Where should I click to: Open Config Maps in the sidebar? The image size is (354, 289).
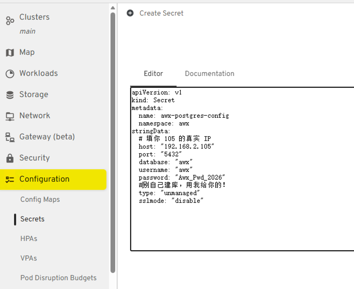pyautogui.click(x=40, y=199)
